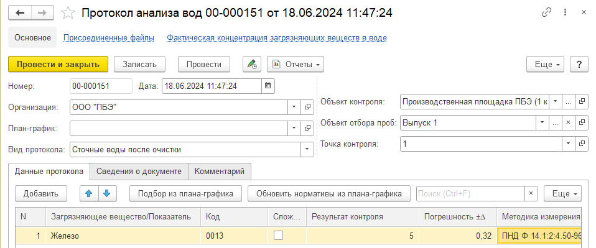Select Погрешность cell with 0,32

click(x=458, y=236)
